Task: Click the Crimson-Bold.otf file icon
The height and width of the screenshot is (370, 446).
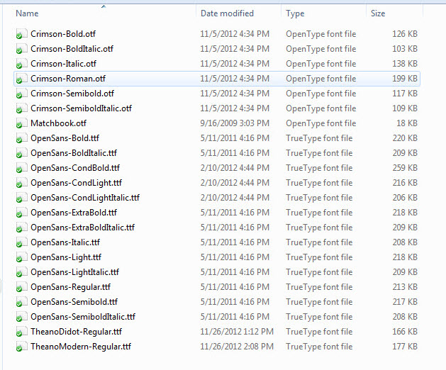Action: pyautogui.click(x=21, y=34)
